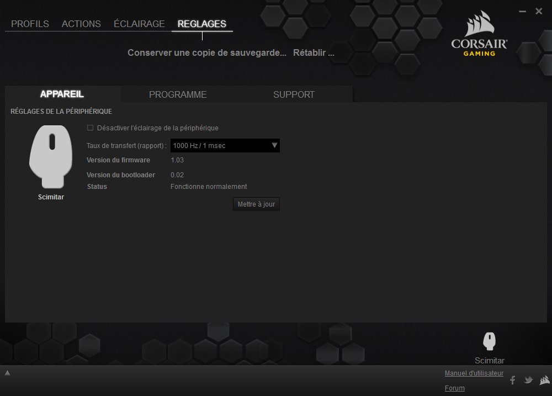Image resolution: width=552 pixels, height=396 pixels.
Task: Click the Taux de transfert (rapport) label
Action: (126, 145)
